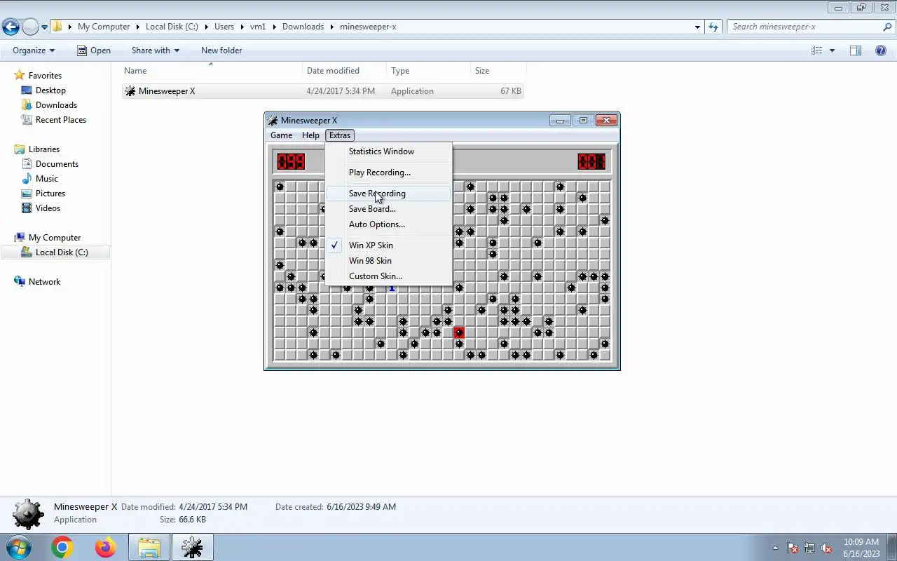Open address bar history dropdown
The image size is (897, 561).
(x=697, y=27)
